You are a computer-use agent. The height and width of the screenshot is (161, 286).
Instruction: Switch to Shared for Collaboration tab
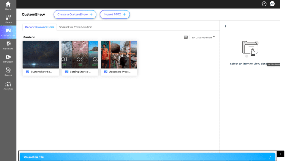(76, 27)
